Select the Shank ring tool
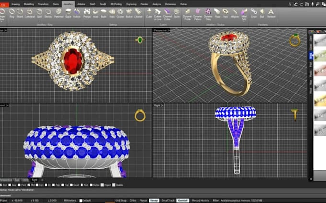This screenshot has width=326, height=203. (x=20, y=12)
